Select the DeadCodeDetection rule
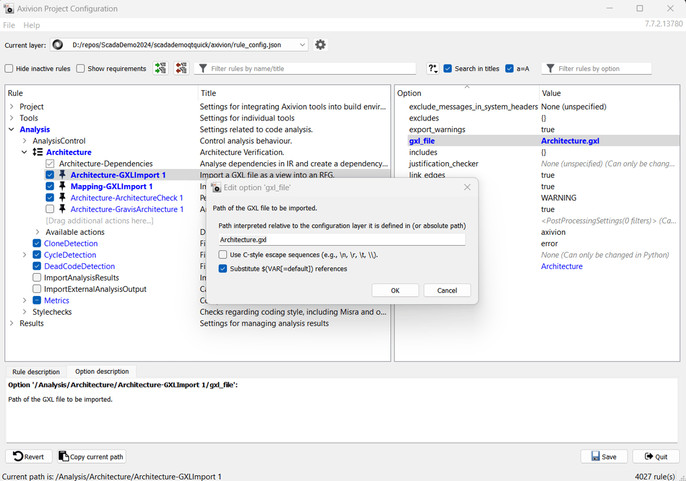The image size is (686, 481). [x=79, y=266]
